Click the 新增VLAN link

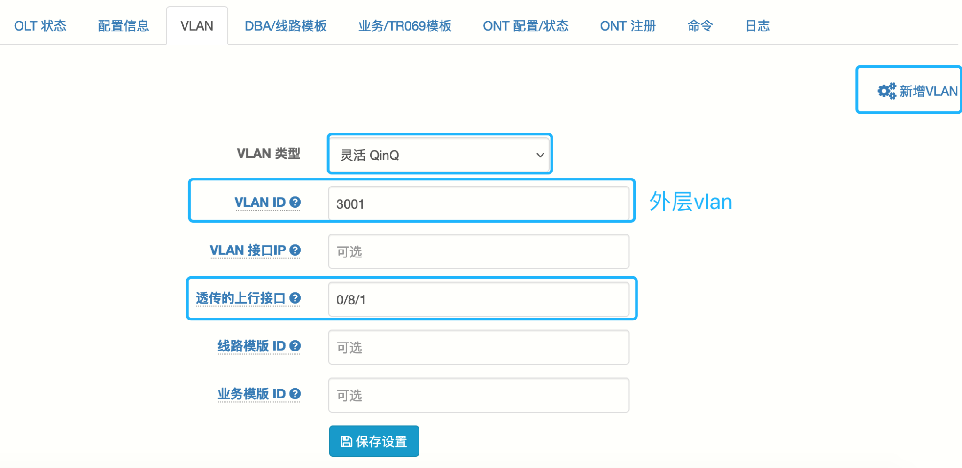928,91
